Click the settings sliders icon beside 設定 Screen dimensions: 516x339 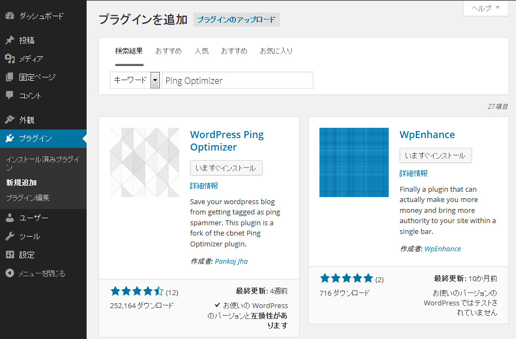[10, 255]
